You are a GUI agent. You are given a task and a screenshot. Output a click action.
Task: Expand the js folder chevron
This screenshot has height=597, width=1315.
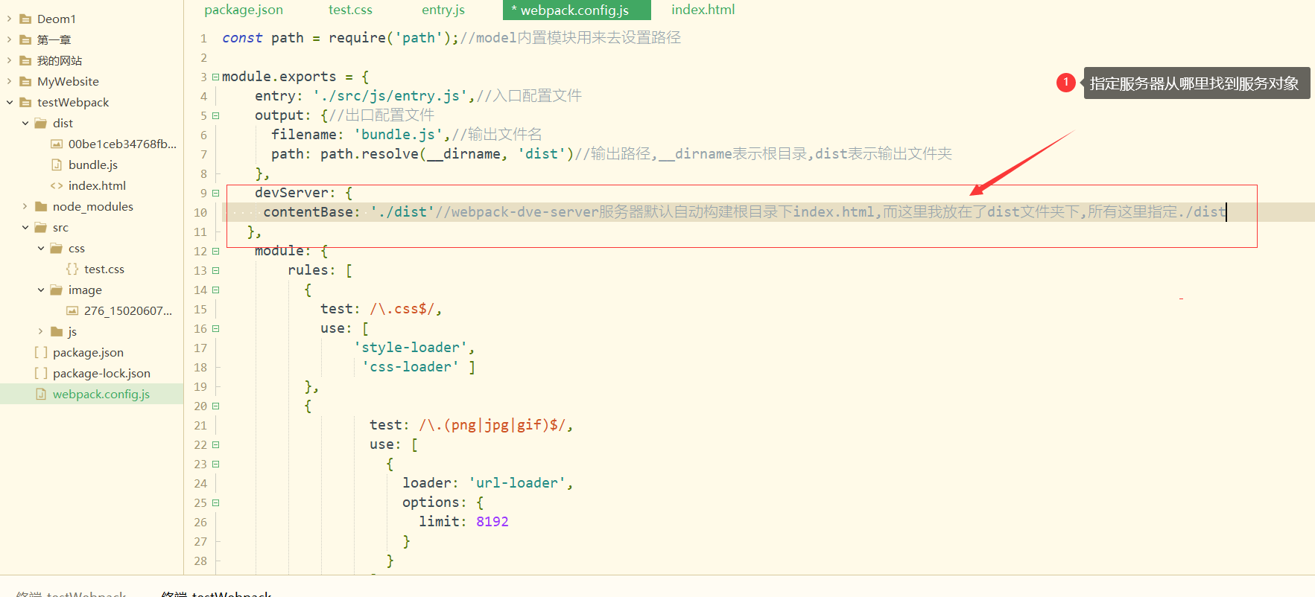click(x=40, y=331)
